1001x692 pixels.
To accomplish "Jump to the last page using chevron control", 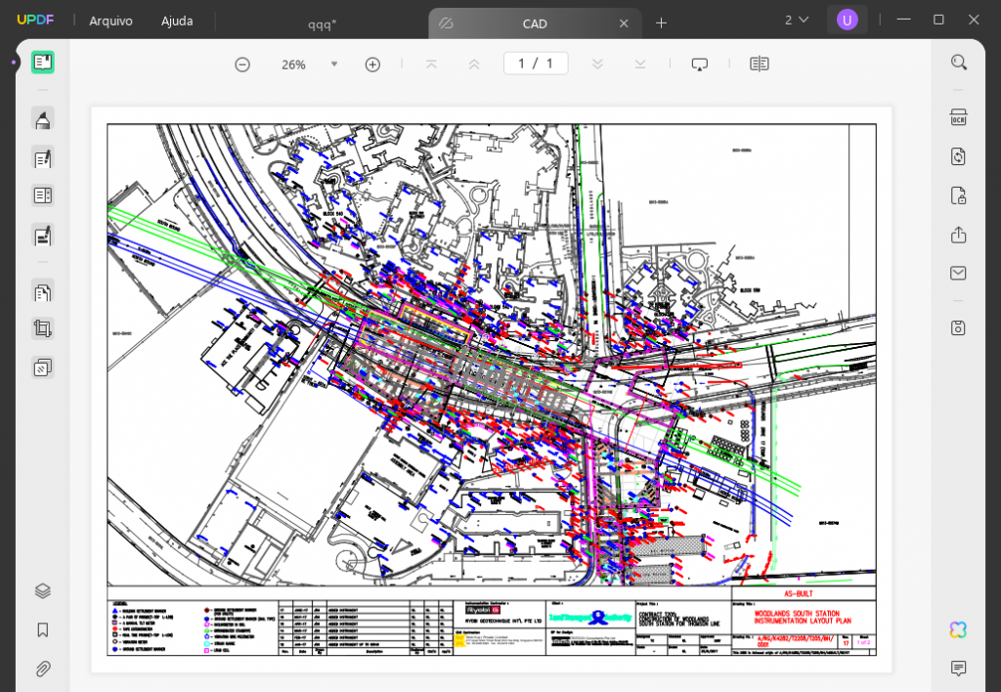I will click(x=639, y=64).
